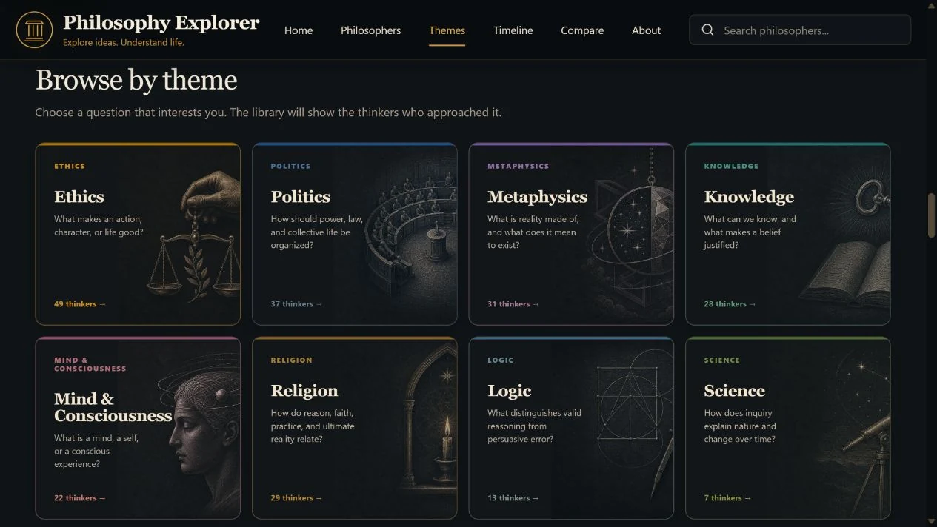
Task: Open the 49 thinkers link
Action: point(80,304)
